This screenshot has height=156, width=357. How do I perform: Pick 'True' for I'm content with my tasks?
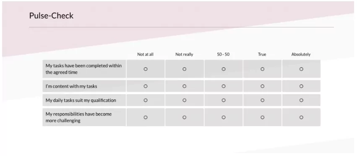(262, 86)
